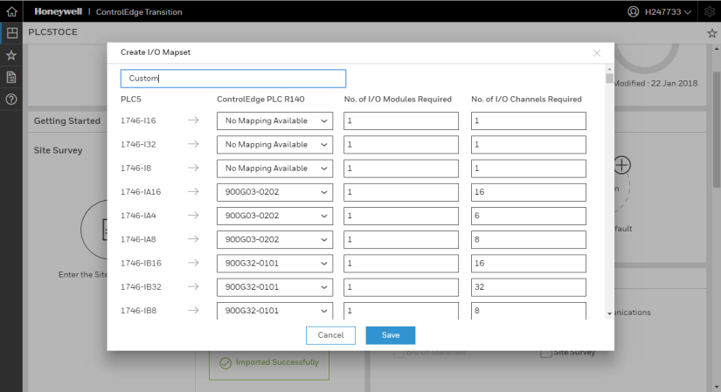
Task: Edit channels field showing 8 for 1746-IA8
Action: [529, 239]
